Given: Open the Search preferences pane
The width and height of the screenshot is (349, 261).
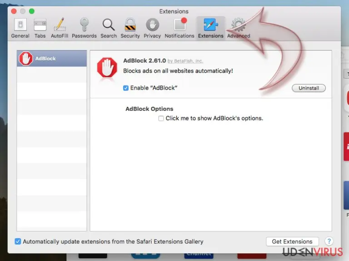Looking at the screenshot, I should [x=109, y=28].
